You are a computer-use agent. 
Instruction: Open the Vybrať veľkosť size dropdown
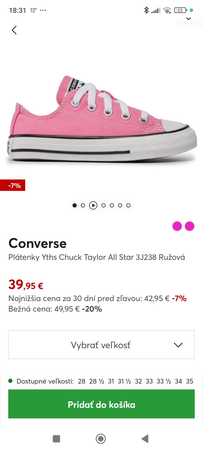[101, 345]
